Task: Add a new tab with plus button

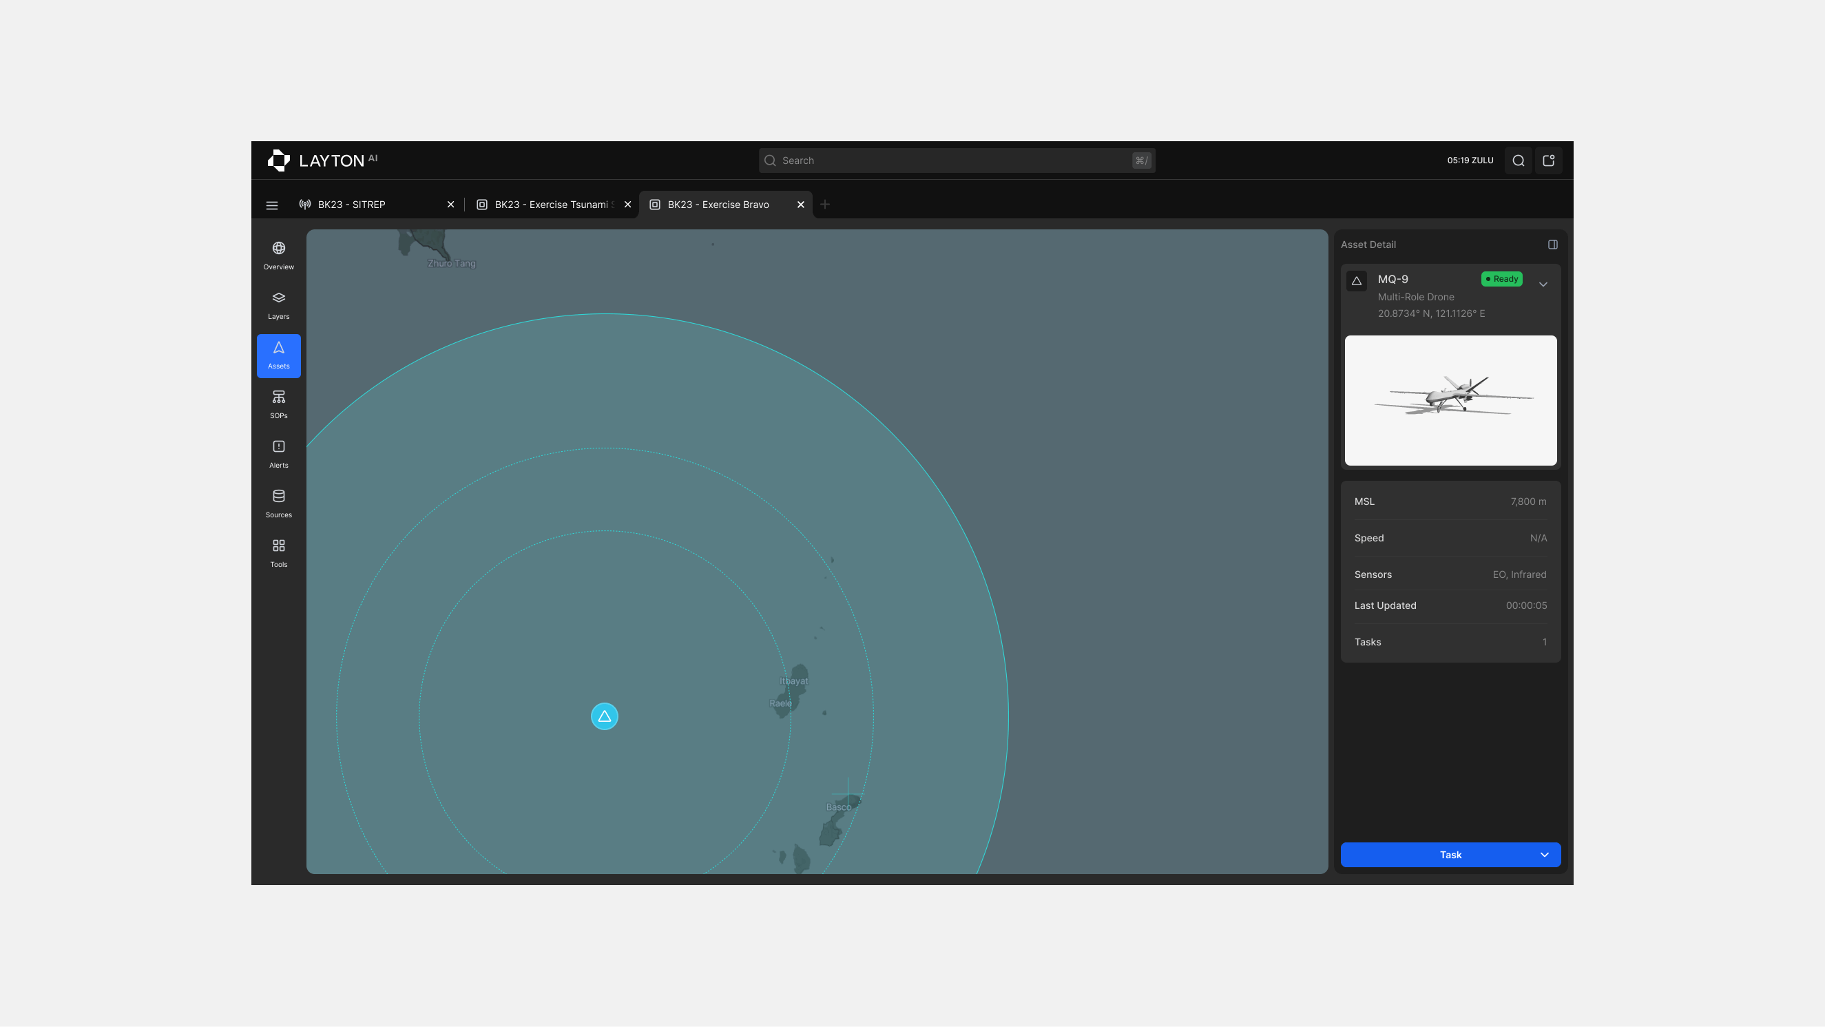Action: click(x=824, y=204)
